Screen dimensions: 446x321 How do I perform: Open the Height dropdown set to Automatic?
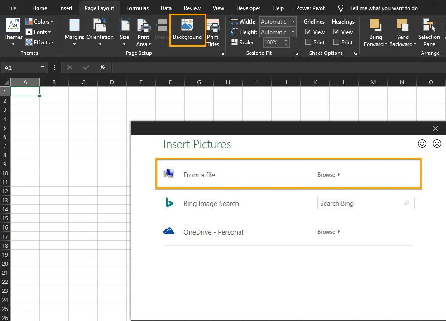[x=293, y=32]
